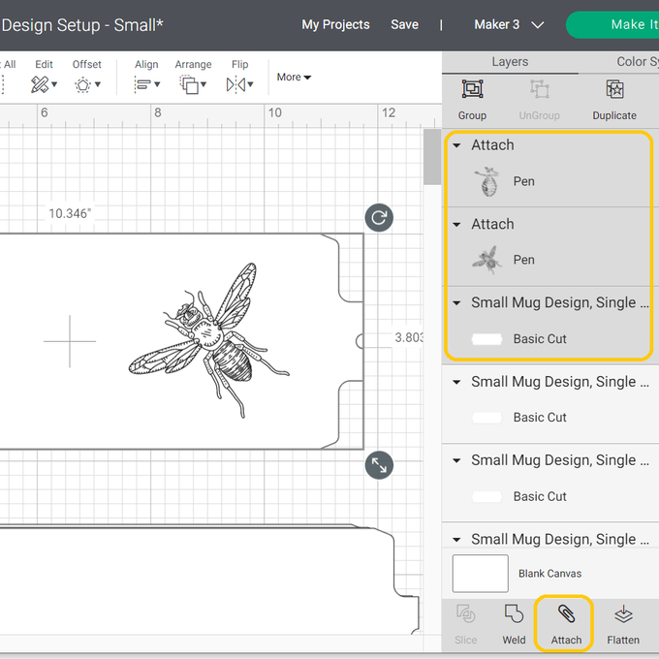659x659 pixels.
Task: Click the Attach paperclip icon
Action: click(566, 614)
